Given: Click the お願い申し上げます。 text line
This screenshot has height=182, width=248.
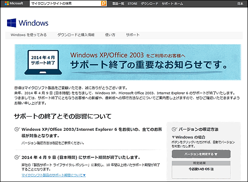Looking at the screenshot, I should pyautogui.click(x=31, y=103).
